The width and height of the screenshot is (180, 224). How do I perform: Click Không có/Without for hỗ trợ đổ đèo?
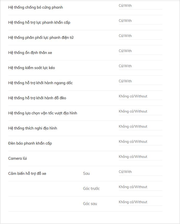133,96
